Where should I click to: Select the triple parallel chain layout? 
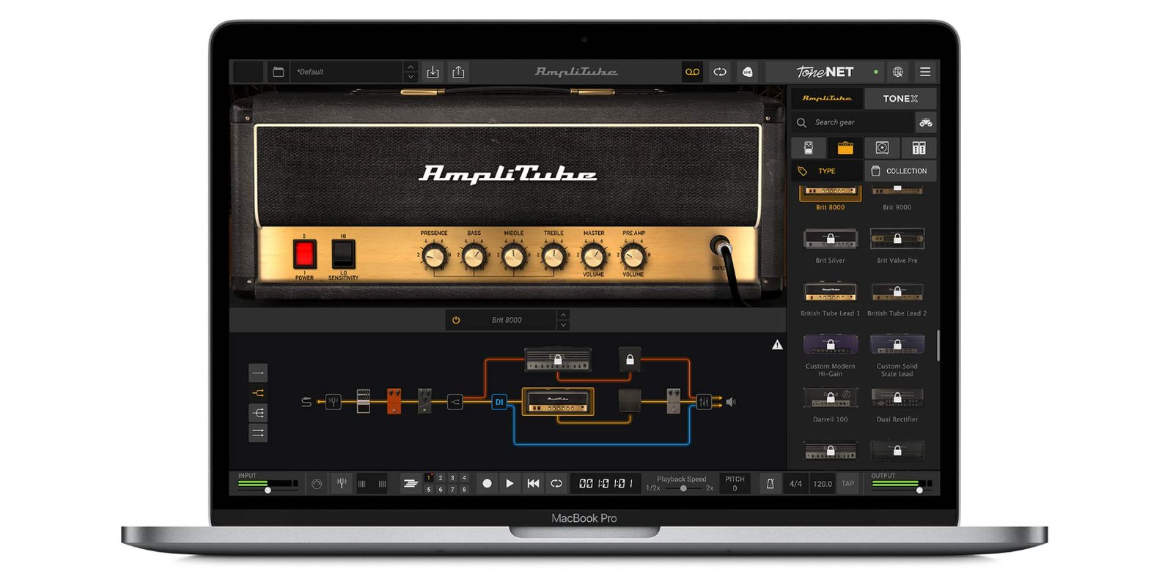pyautogui.click(x=258, y=433)
